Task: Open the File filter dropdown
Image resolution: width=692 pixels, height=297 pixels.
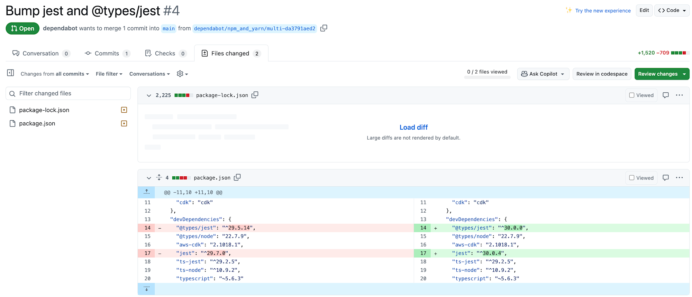Action: (109, 74)
